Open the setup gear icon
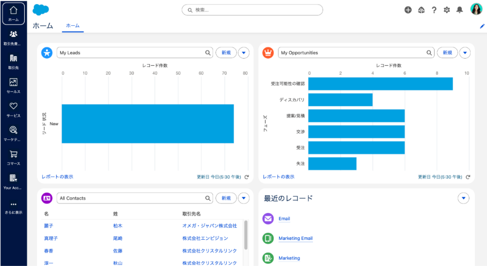Screen dimensions: 487x266 coord(447,10)
